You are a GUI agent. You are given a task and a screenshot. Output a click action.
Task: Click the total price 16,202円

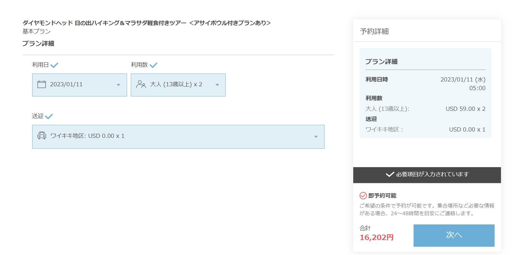(377, 237)
